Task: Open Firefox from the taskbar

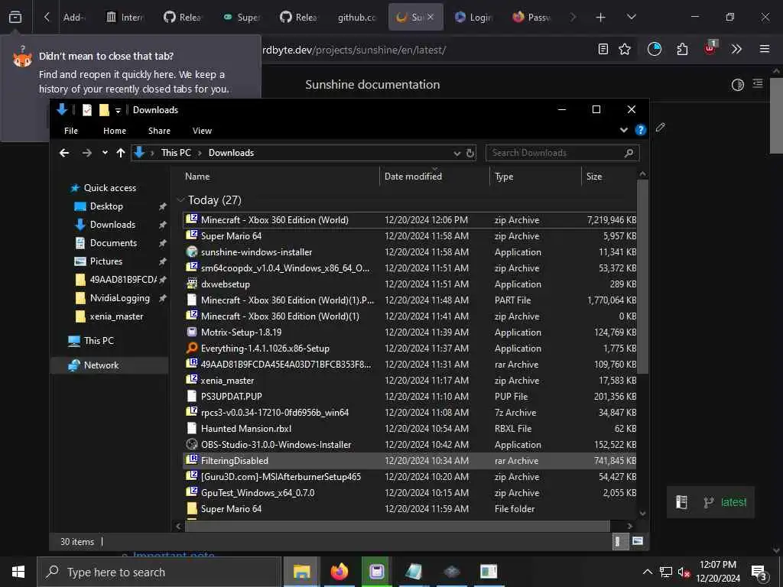Action: point(339,572)
